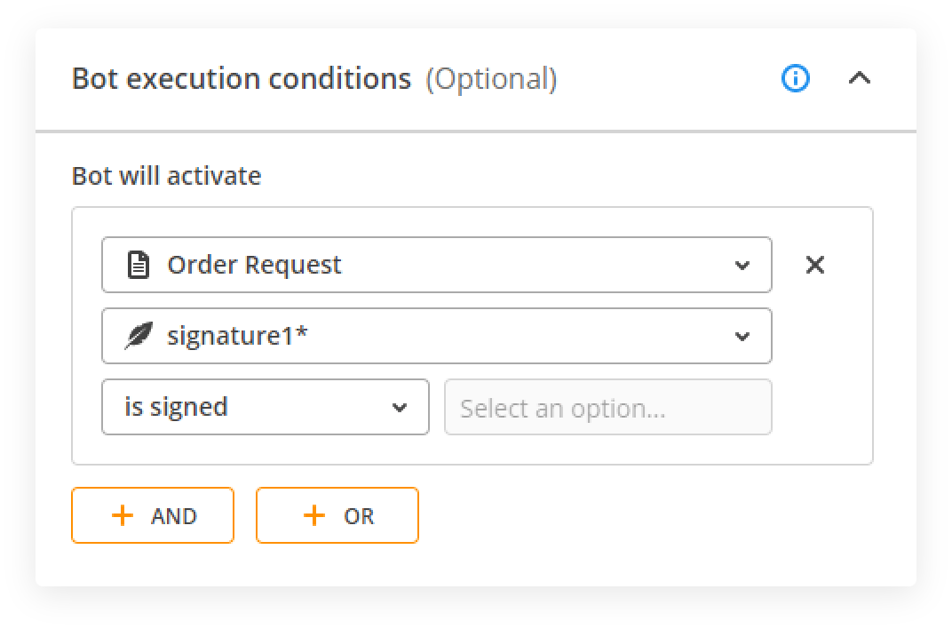Click the 'Select an option...' field
952x629 pixels.
(x=607, y=408)
